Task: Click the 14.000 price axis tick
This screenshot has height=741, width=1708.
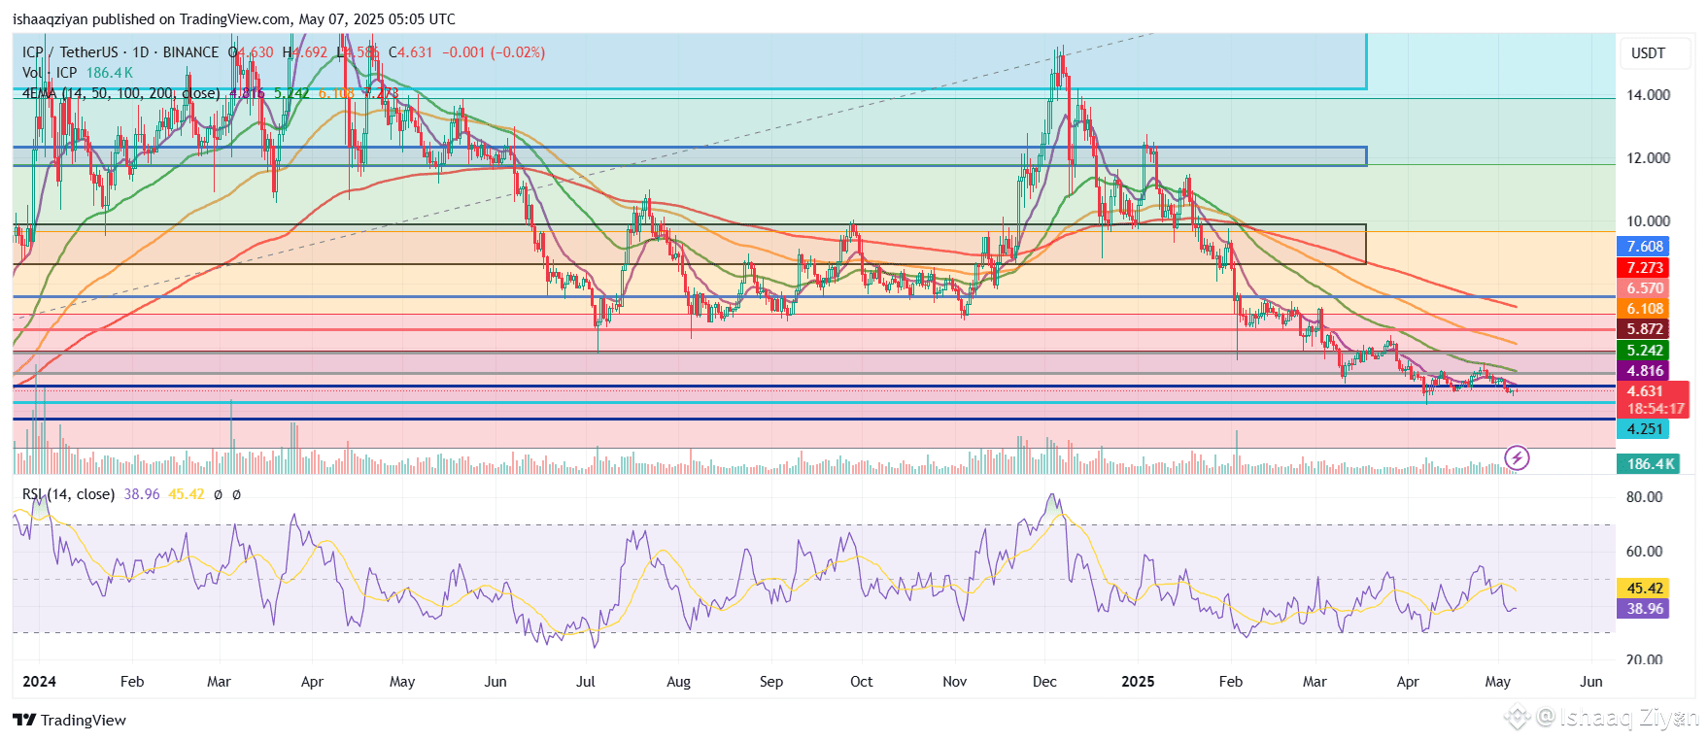Action: [x=1648, y=95]
